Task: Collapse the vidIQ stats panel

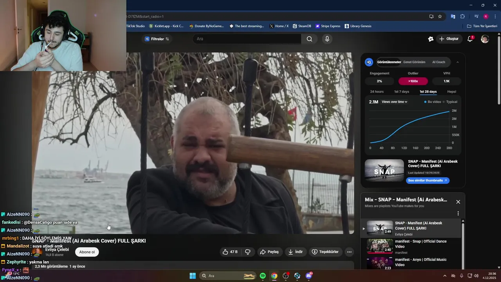Action: pyautogui.click(x=458, y=62)
